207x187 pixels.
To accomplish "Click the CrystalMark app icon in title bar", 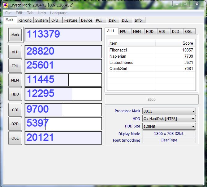I will point(6,4).
